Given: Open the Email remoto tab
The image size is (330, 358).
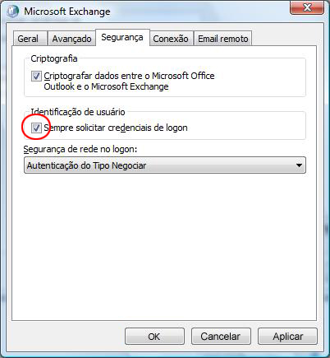Looking at the screenshot, I should [x=223, y=39].
